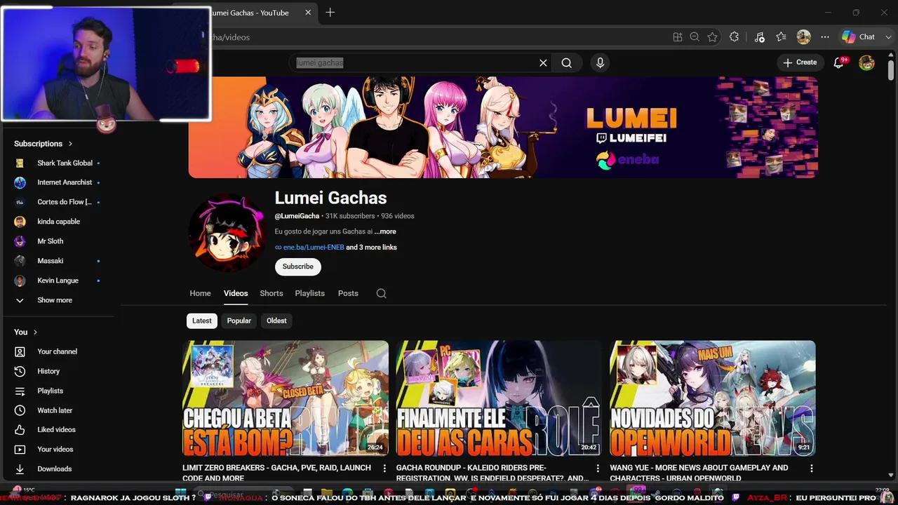The image size is (898, 505).
Task: Open Copilot Chat in the browser toolbar
Action: (859, 37)
